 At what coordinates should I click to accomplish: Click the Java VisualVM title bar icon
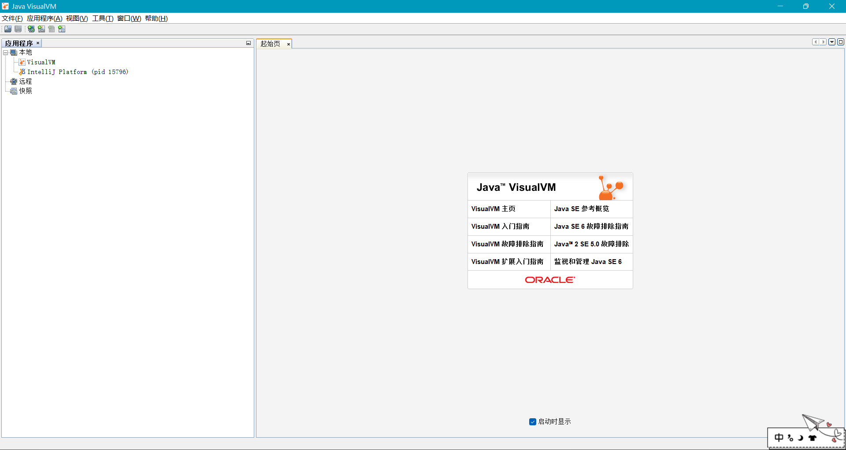[5, 6]
